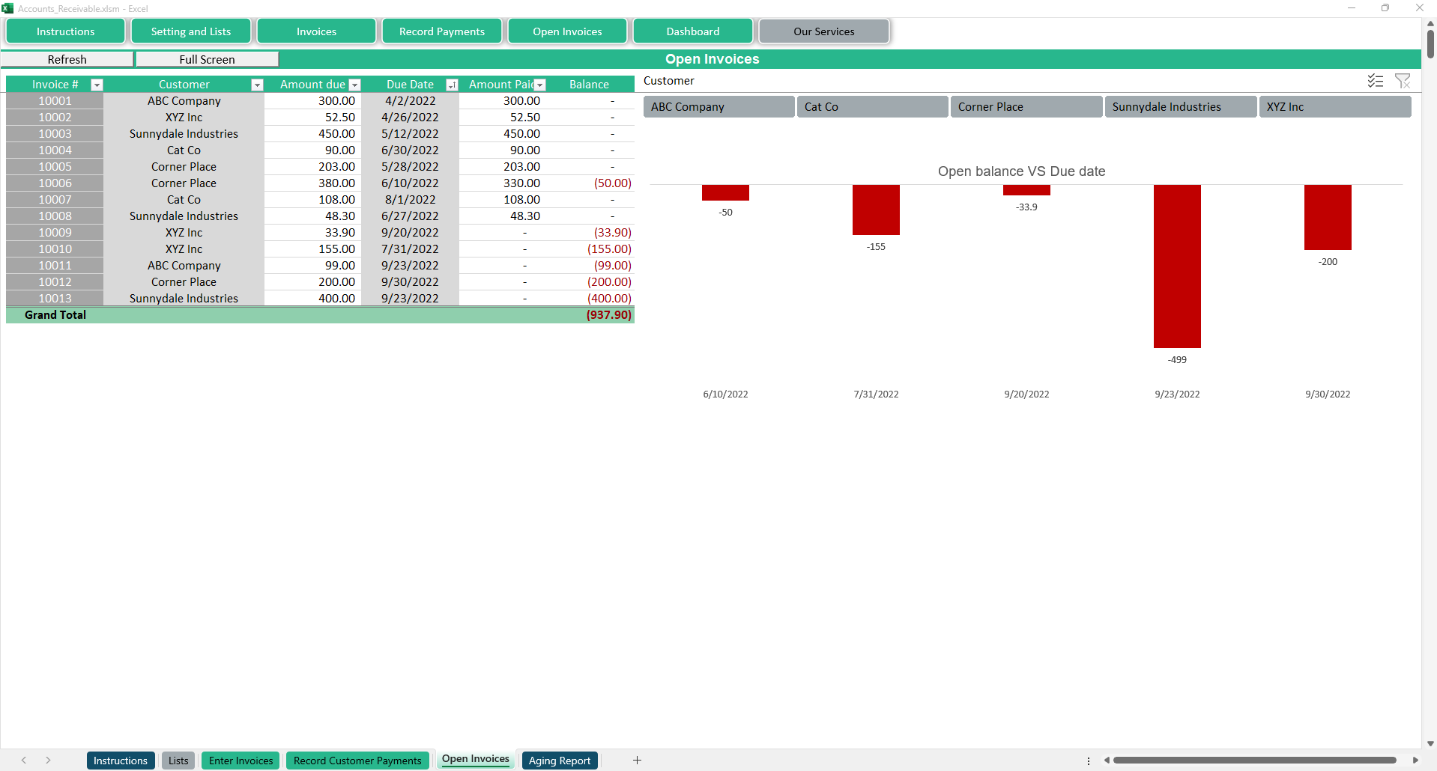
Task: Toggle XYZ Inc slicer item
Action: pyautogui.click(x=1334, y=107)
